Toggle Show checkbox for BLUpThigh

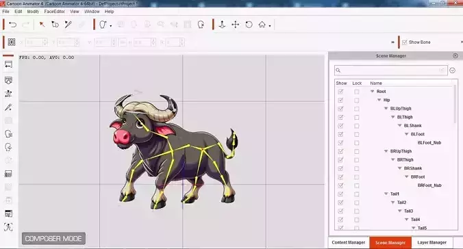coord(341,109)
